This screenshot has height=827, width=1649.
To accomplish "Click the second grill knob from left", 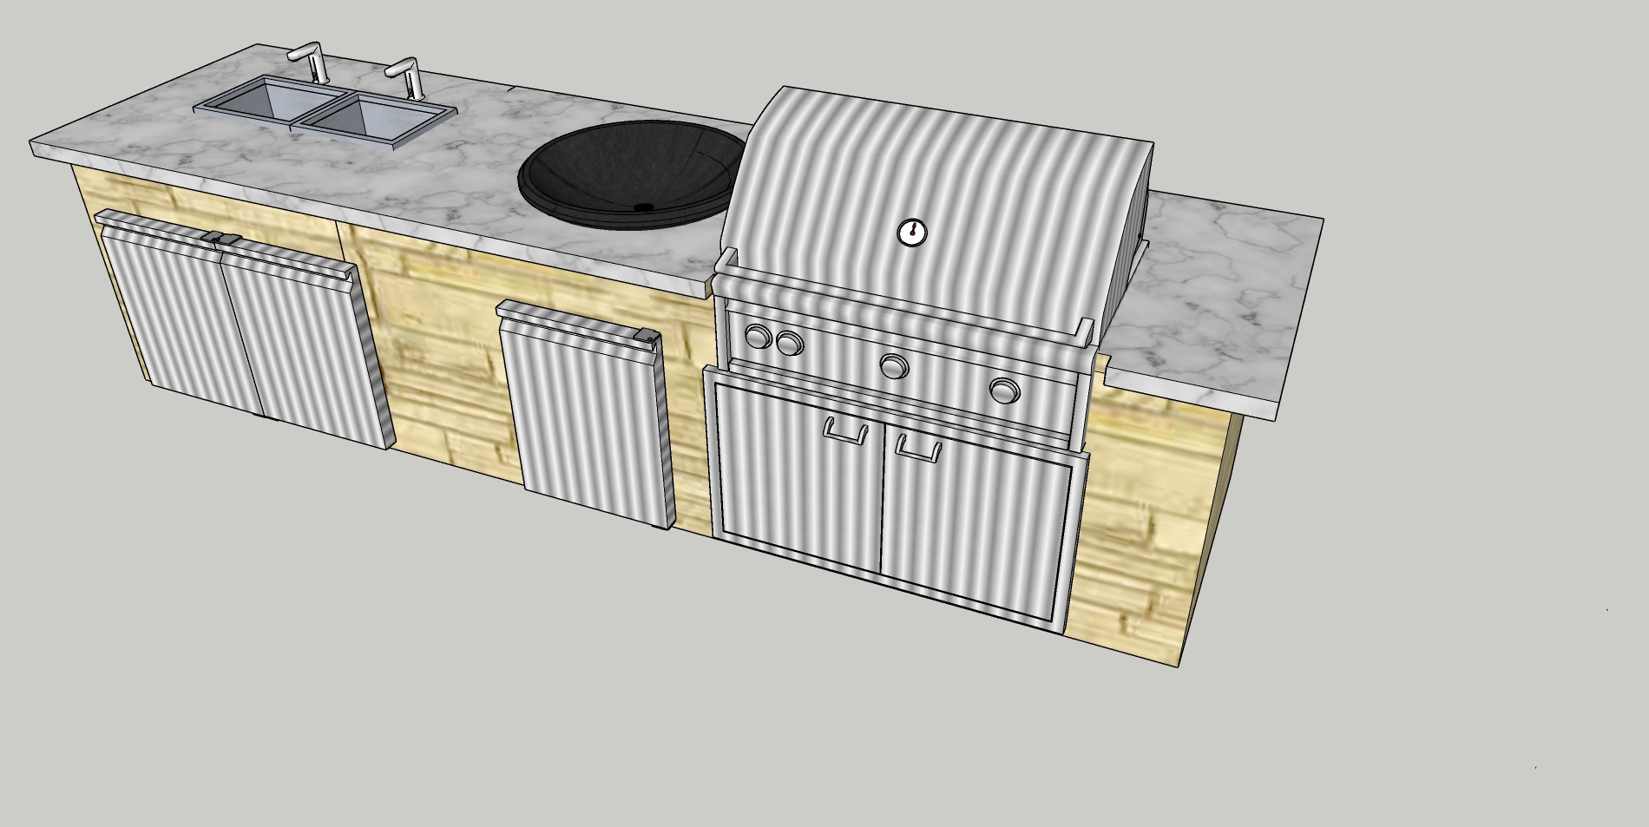I will pos(788,344).
